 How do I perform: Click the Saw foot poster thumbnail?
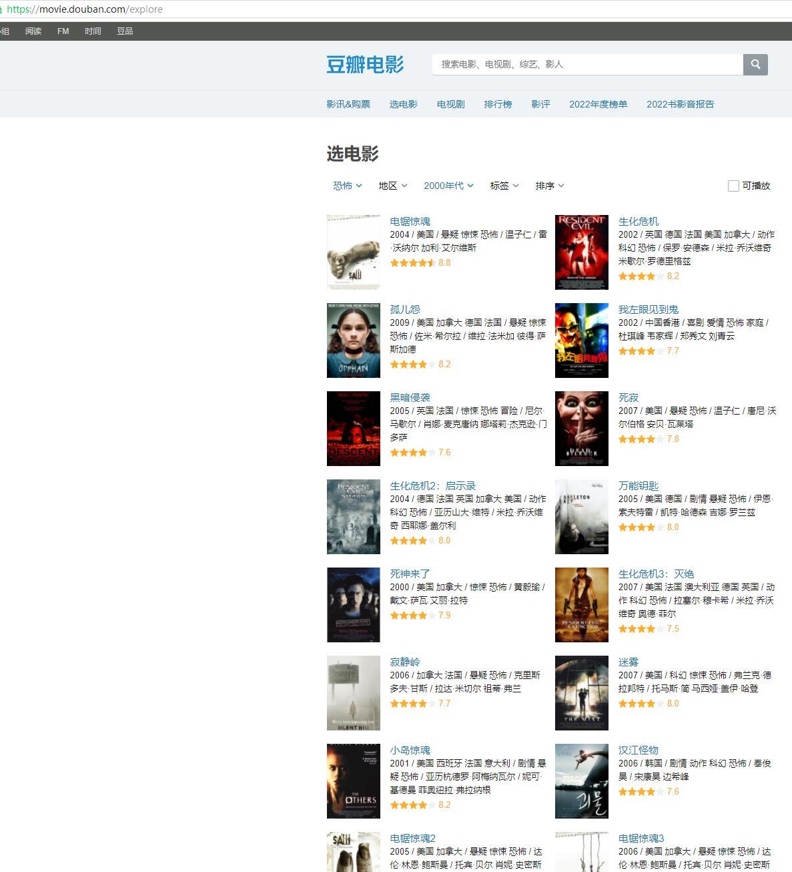(354, 252)
